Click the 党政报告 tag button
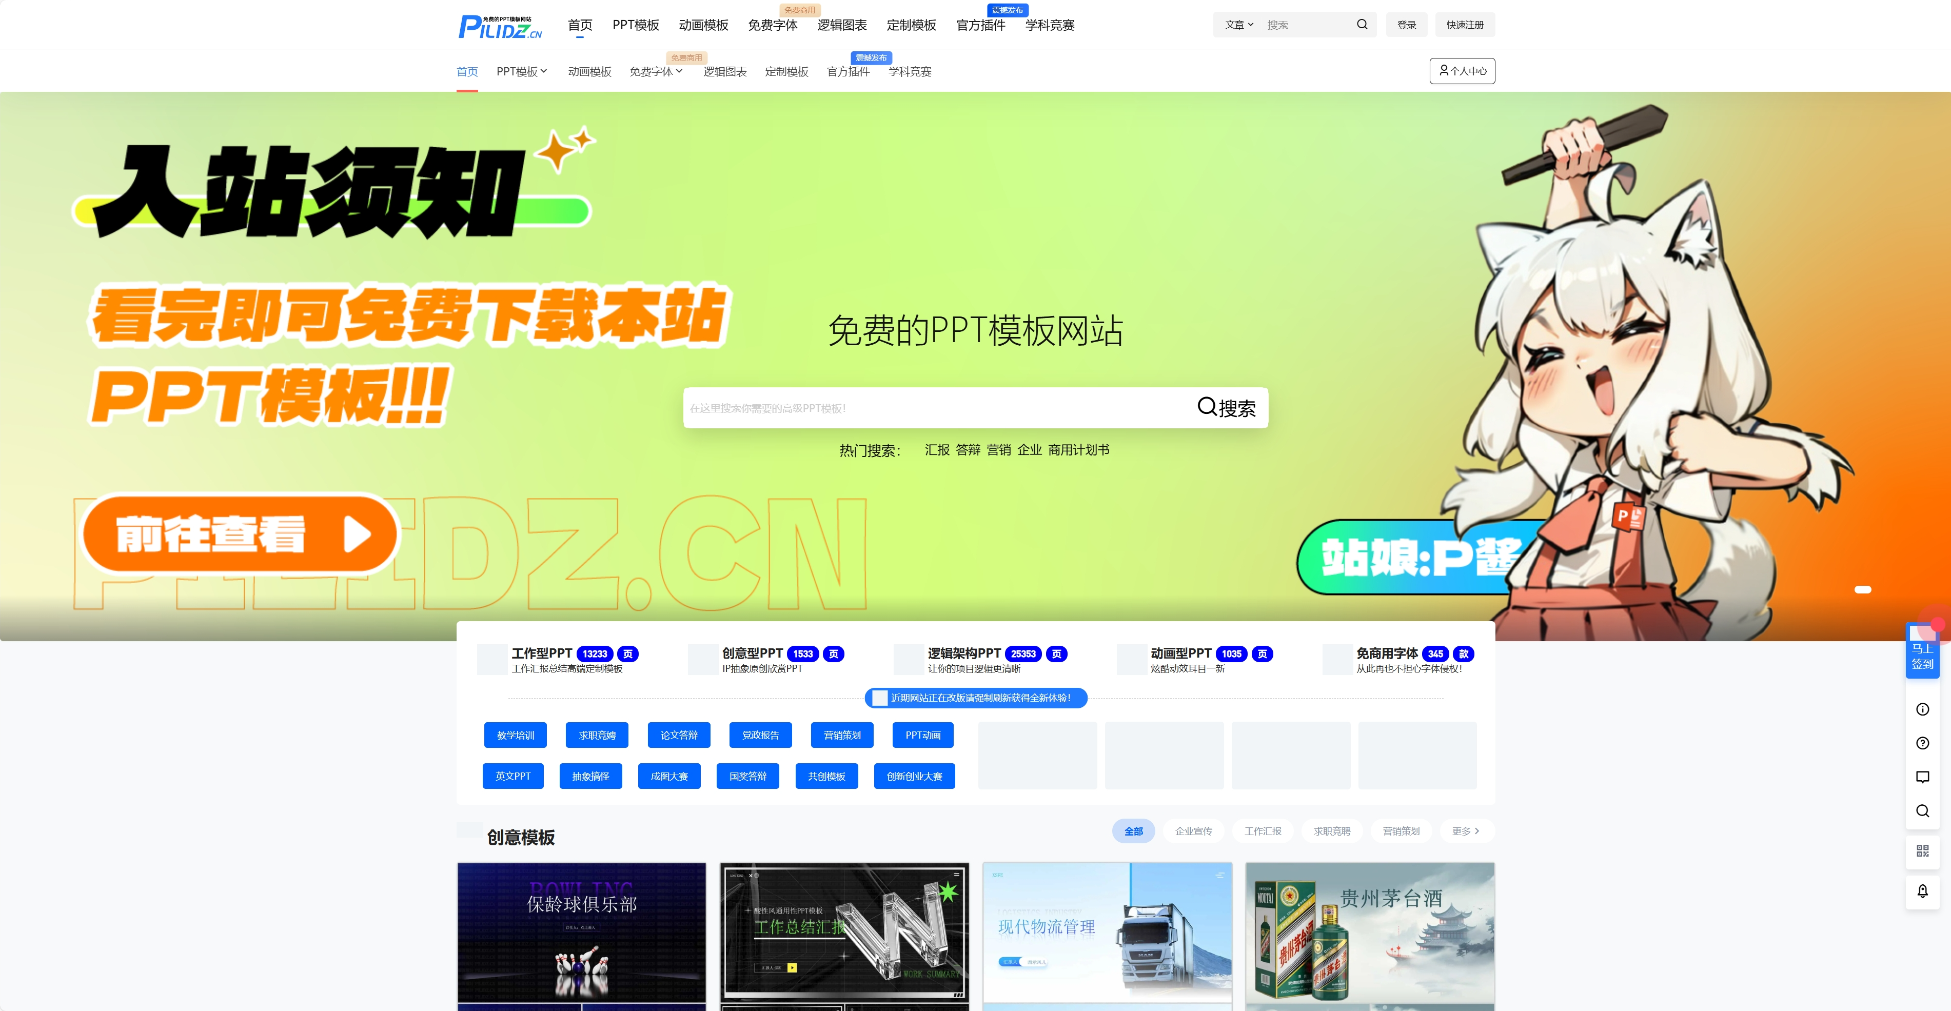Screen dimensions: 1951x1011 coord(760,735)
